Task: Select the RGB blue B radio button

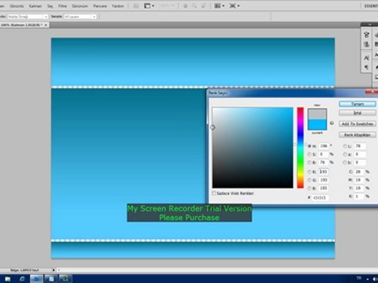Action: coord(309,188)
